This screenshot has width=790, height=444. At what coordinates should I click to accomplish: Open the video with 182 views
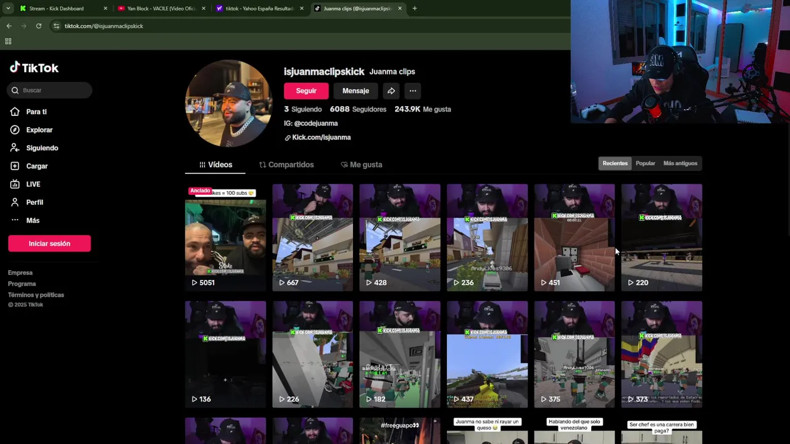pyautogui.click(x=400, y=355)
